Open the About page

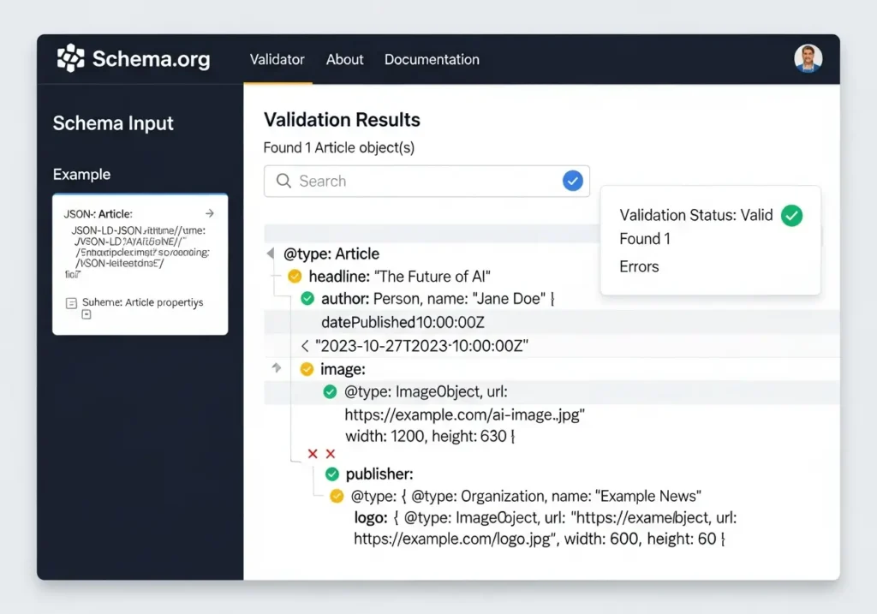pyautogui.click(x=344, y=59)
